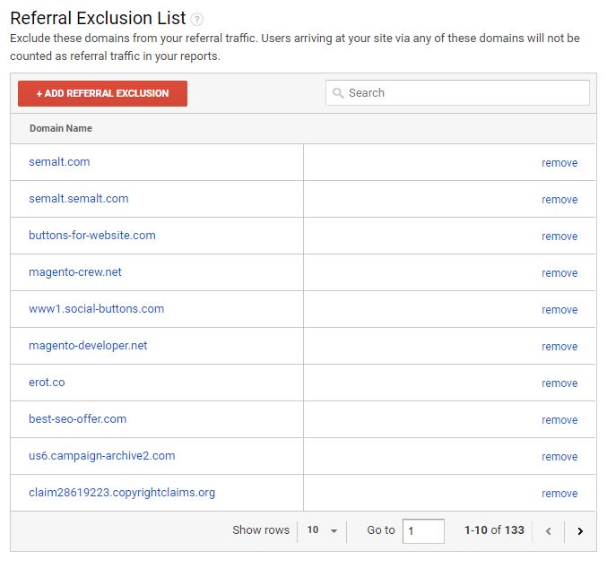Viewport: 607px width, 568px height.
Task: Go to the previous page arrow
Action: click(x=548, y=531)
